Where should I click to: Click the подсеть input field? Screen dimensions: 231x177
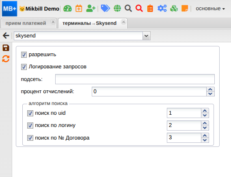pyautogui.click(x=135, y=79)
